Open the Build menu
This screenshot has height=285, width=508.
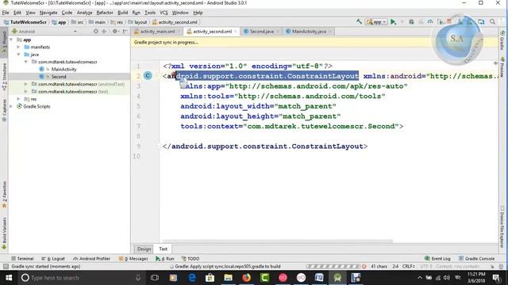122,13
